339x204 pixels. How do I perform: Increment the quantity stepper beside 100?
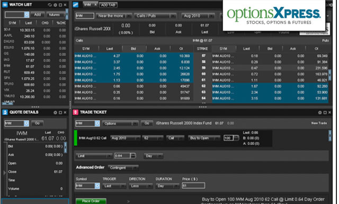pos(236,137)
